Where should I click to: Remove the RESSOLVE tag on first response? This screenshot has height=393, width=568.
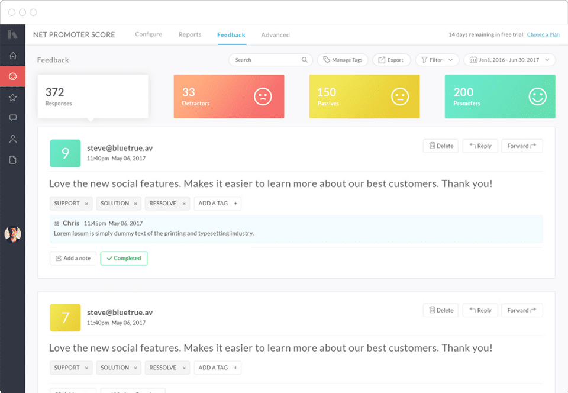(x=184, y=204)
